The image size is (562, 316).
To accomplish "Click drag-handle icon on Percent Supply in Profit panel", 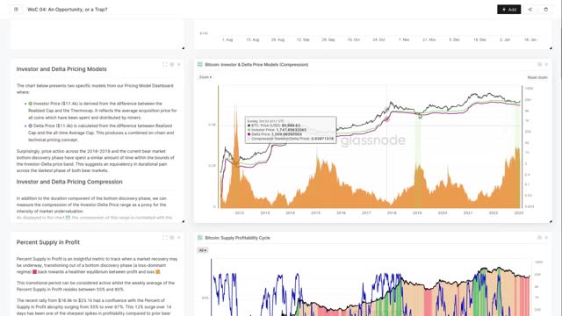I will [165, 238].
